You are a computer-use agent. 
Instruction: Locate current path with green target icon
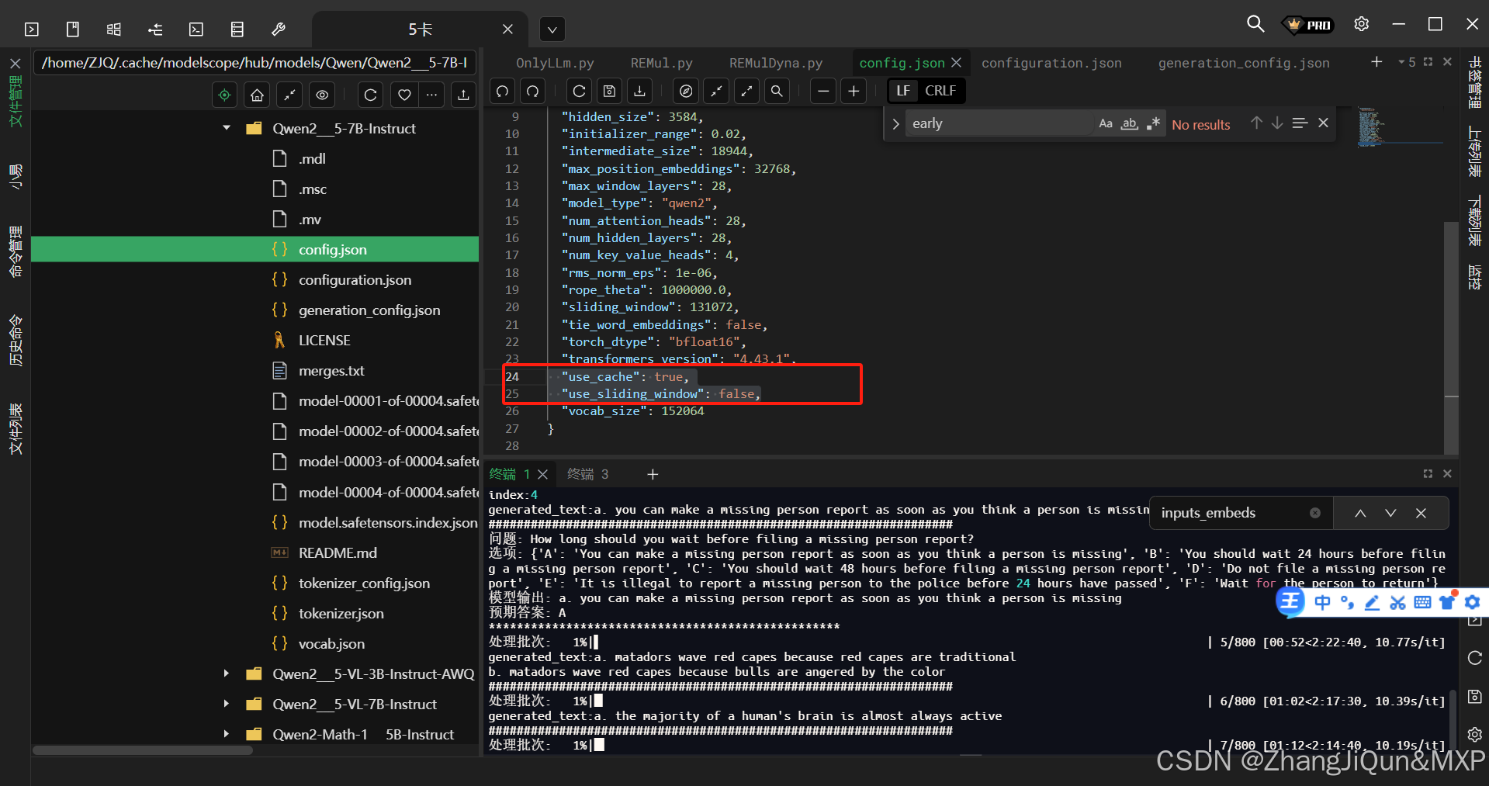coord(225,95)
